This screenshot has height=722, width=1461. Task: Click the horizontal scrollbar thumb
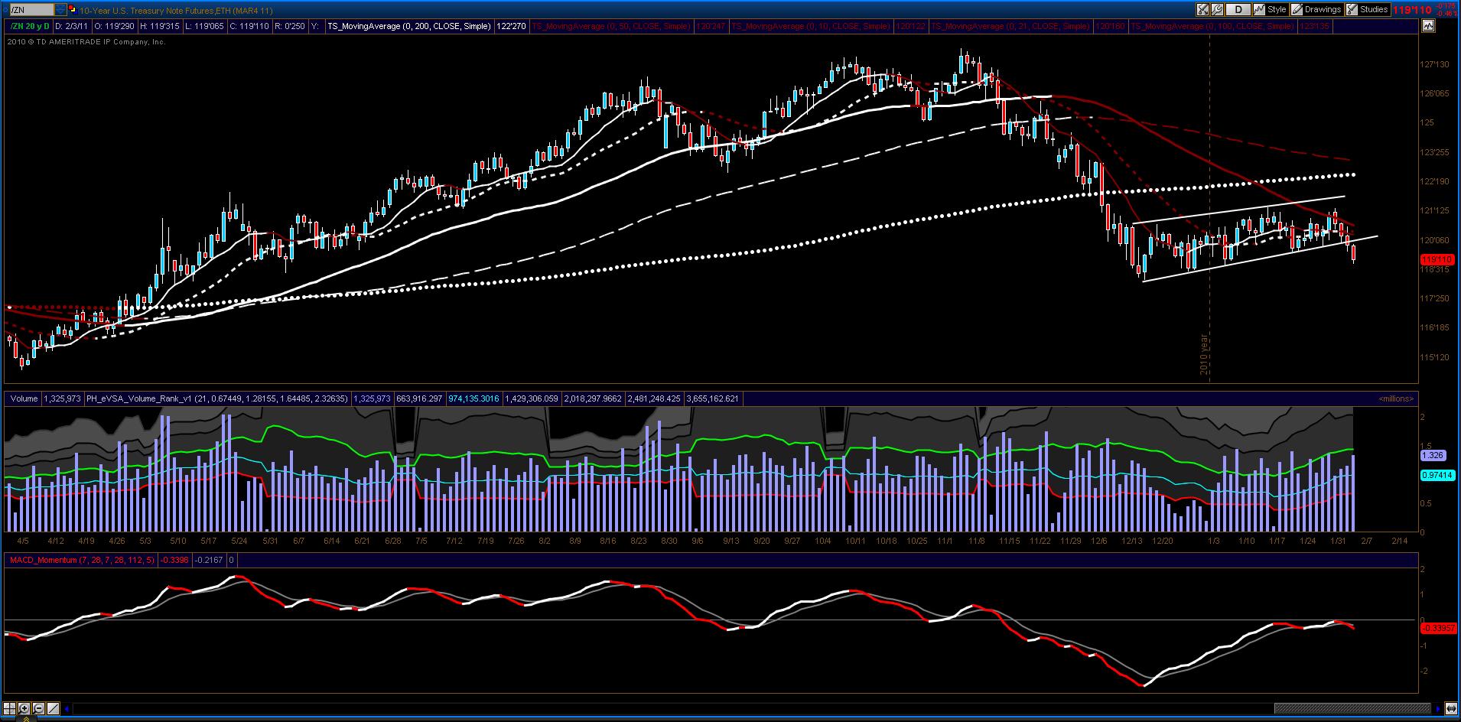pos(1352,709)
